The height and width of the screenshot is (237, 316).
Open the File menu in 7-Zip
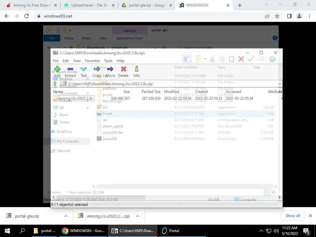point(56,61)
